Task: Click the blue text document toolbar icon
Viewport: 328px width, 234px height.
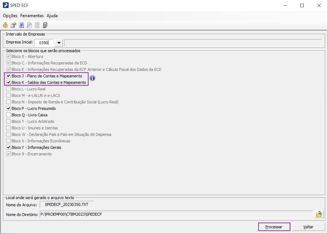Action: [21, 25]
